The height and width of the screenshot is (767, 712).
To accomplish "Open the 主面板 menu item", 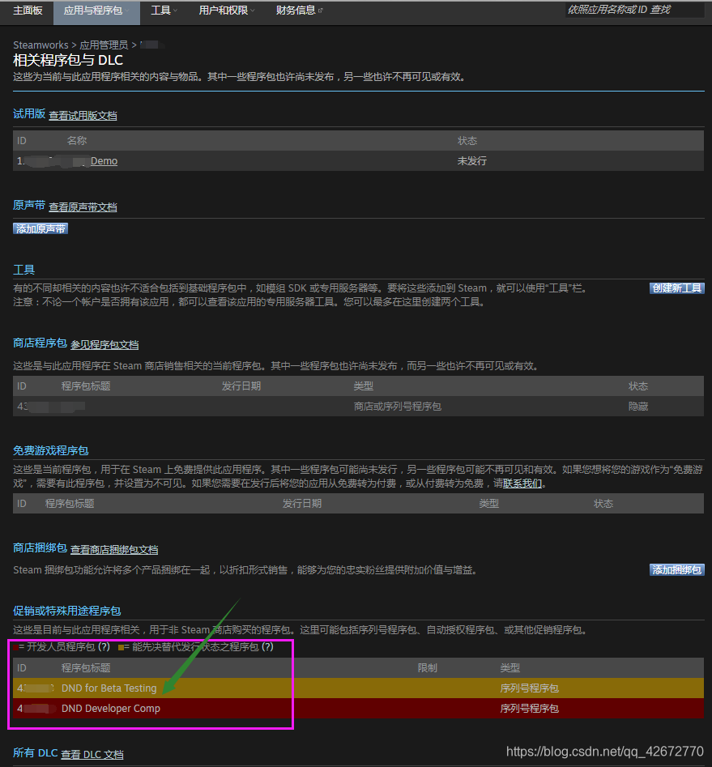I will tap(28, 11).
